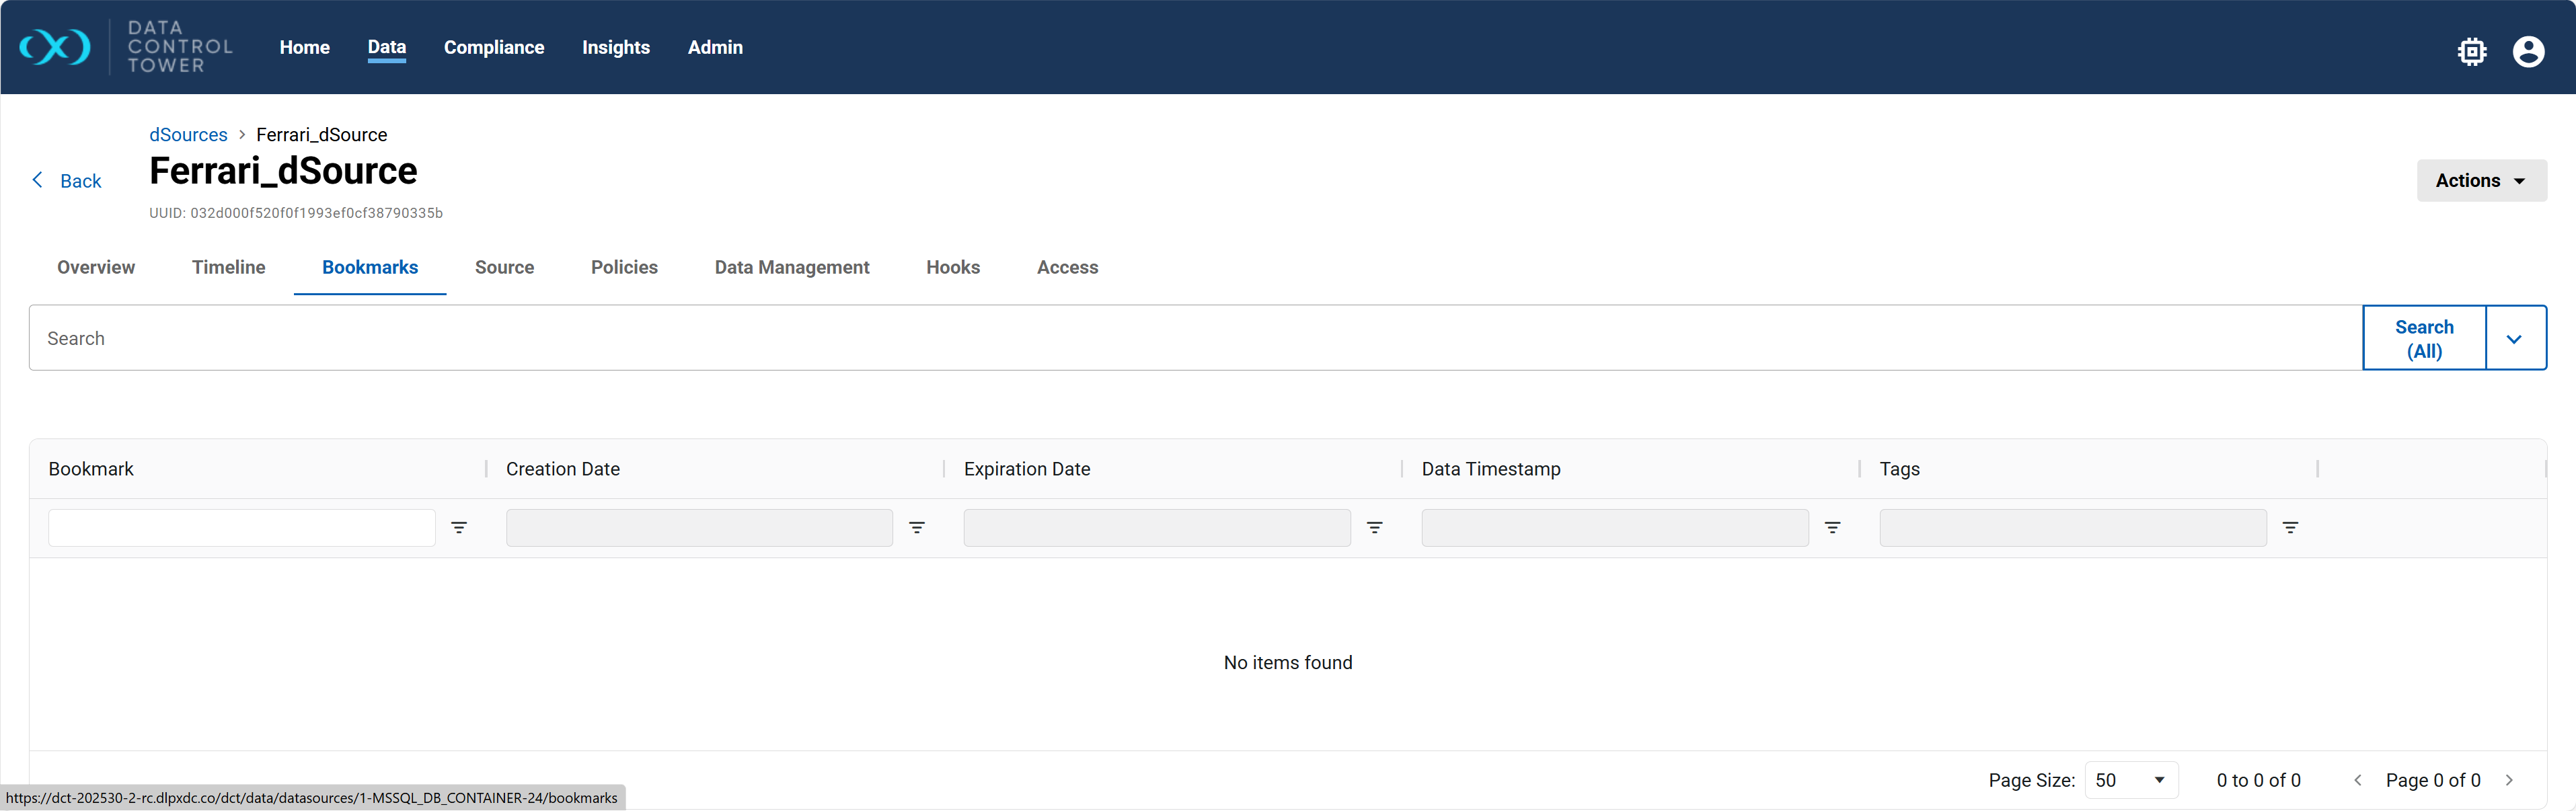Click the Data Control Tower logo

pos(56,47)
